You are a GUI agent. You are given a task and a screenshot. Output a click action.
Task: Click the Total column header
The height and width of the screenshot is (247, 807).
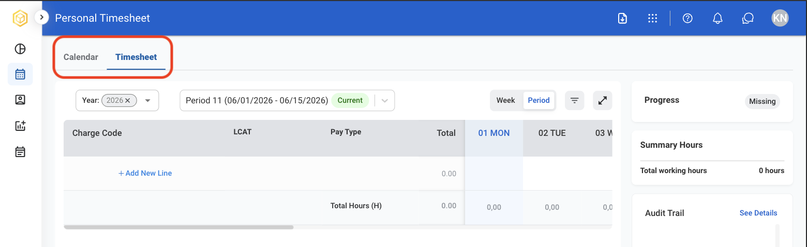(x=446, y=133)
